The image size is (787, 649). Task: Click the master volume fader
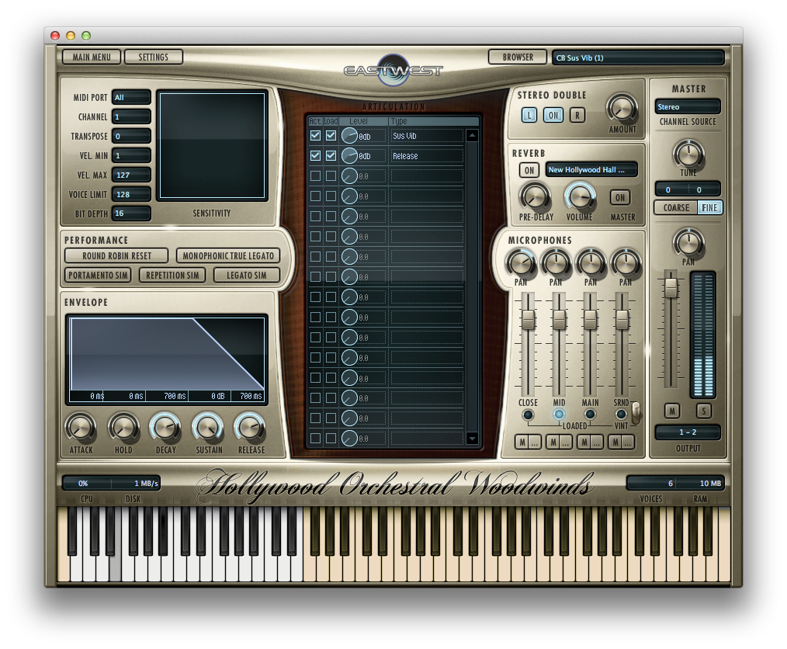coord(671,287)
